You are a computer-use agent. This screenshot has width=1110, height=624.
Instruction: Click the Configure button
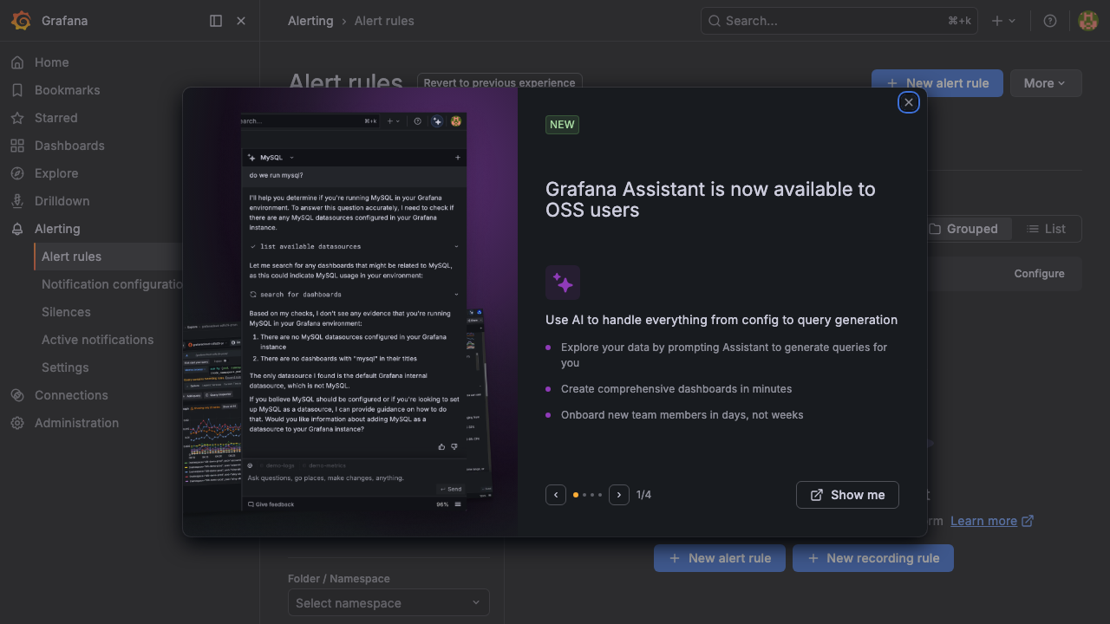click(1039, 274)
